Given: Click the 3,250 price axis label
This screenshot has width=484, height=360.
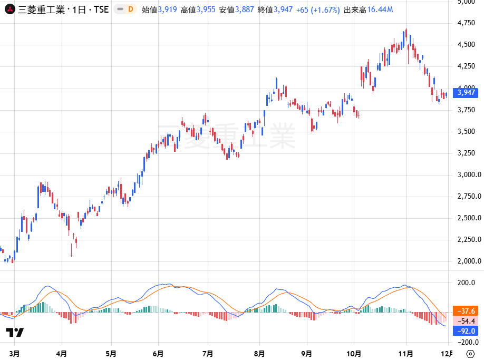Looking at the screenshot, I should tap(466, 153).
